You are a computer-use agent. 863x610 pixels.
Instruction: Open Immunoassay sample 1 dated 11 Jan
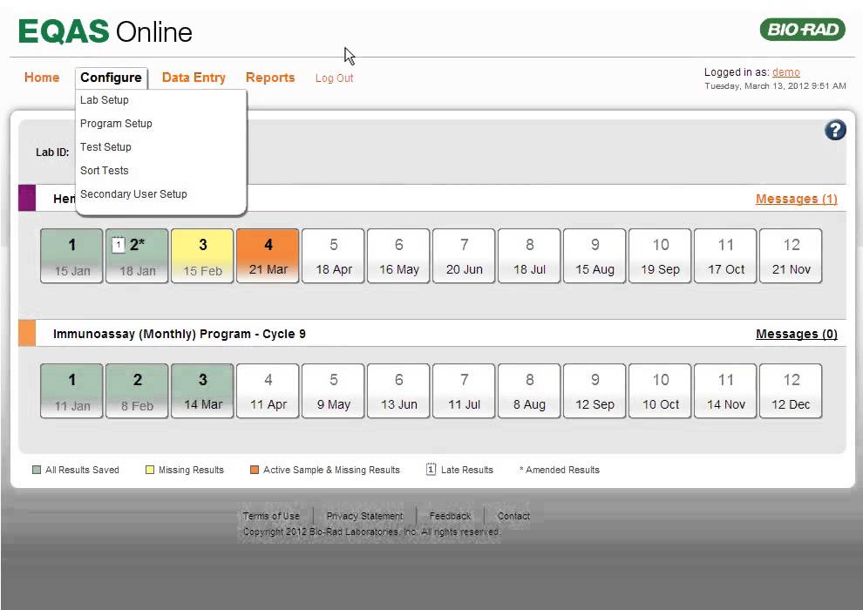[71, 391]
